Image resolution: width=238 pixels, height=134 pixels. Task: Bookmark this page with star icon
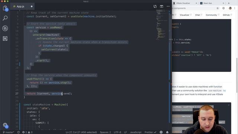218,8
